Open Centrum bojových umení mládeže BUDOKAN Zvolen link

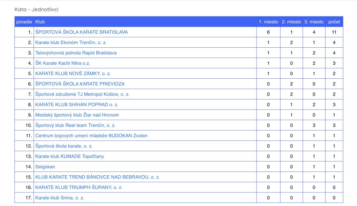coord(91,136)
